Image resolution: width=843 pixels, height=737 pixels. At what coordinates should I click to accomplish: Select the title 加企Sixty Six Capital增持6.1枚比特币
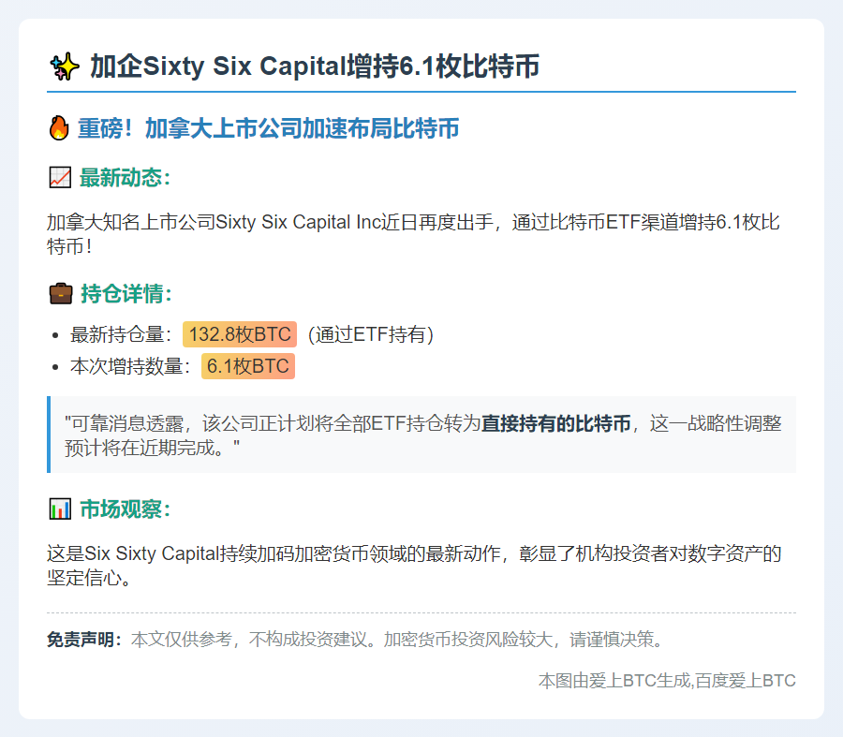pos(315,66)
